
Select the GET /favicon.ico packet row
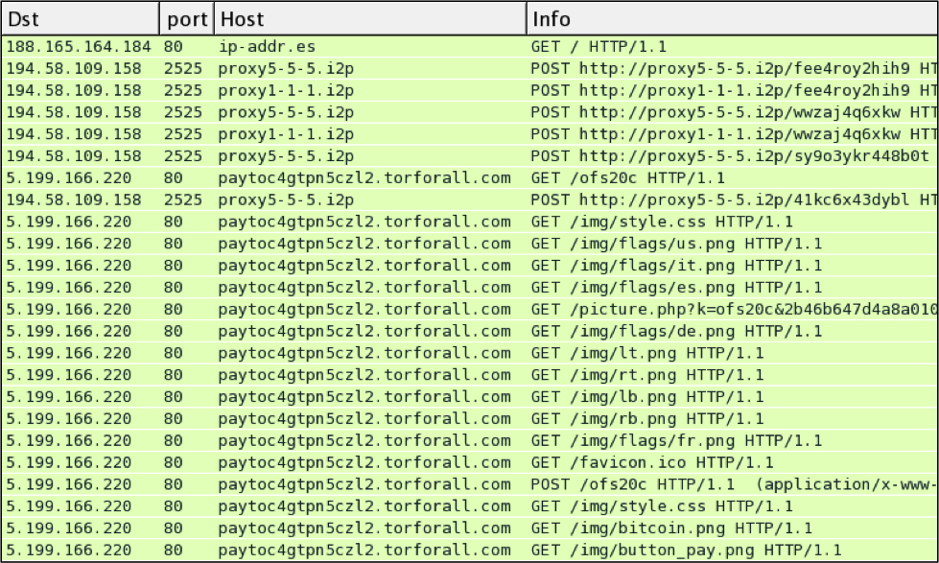(470, 462)
